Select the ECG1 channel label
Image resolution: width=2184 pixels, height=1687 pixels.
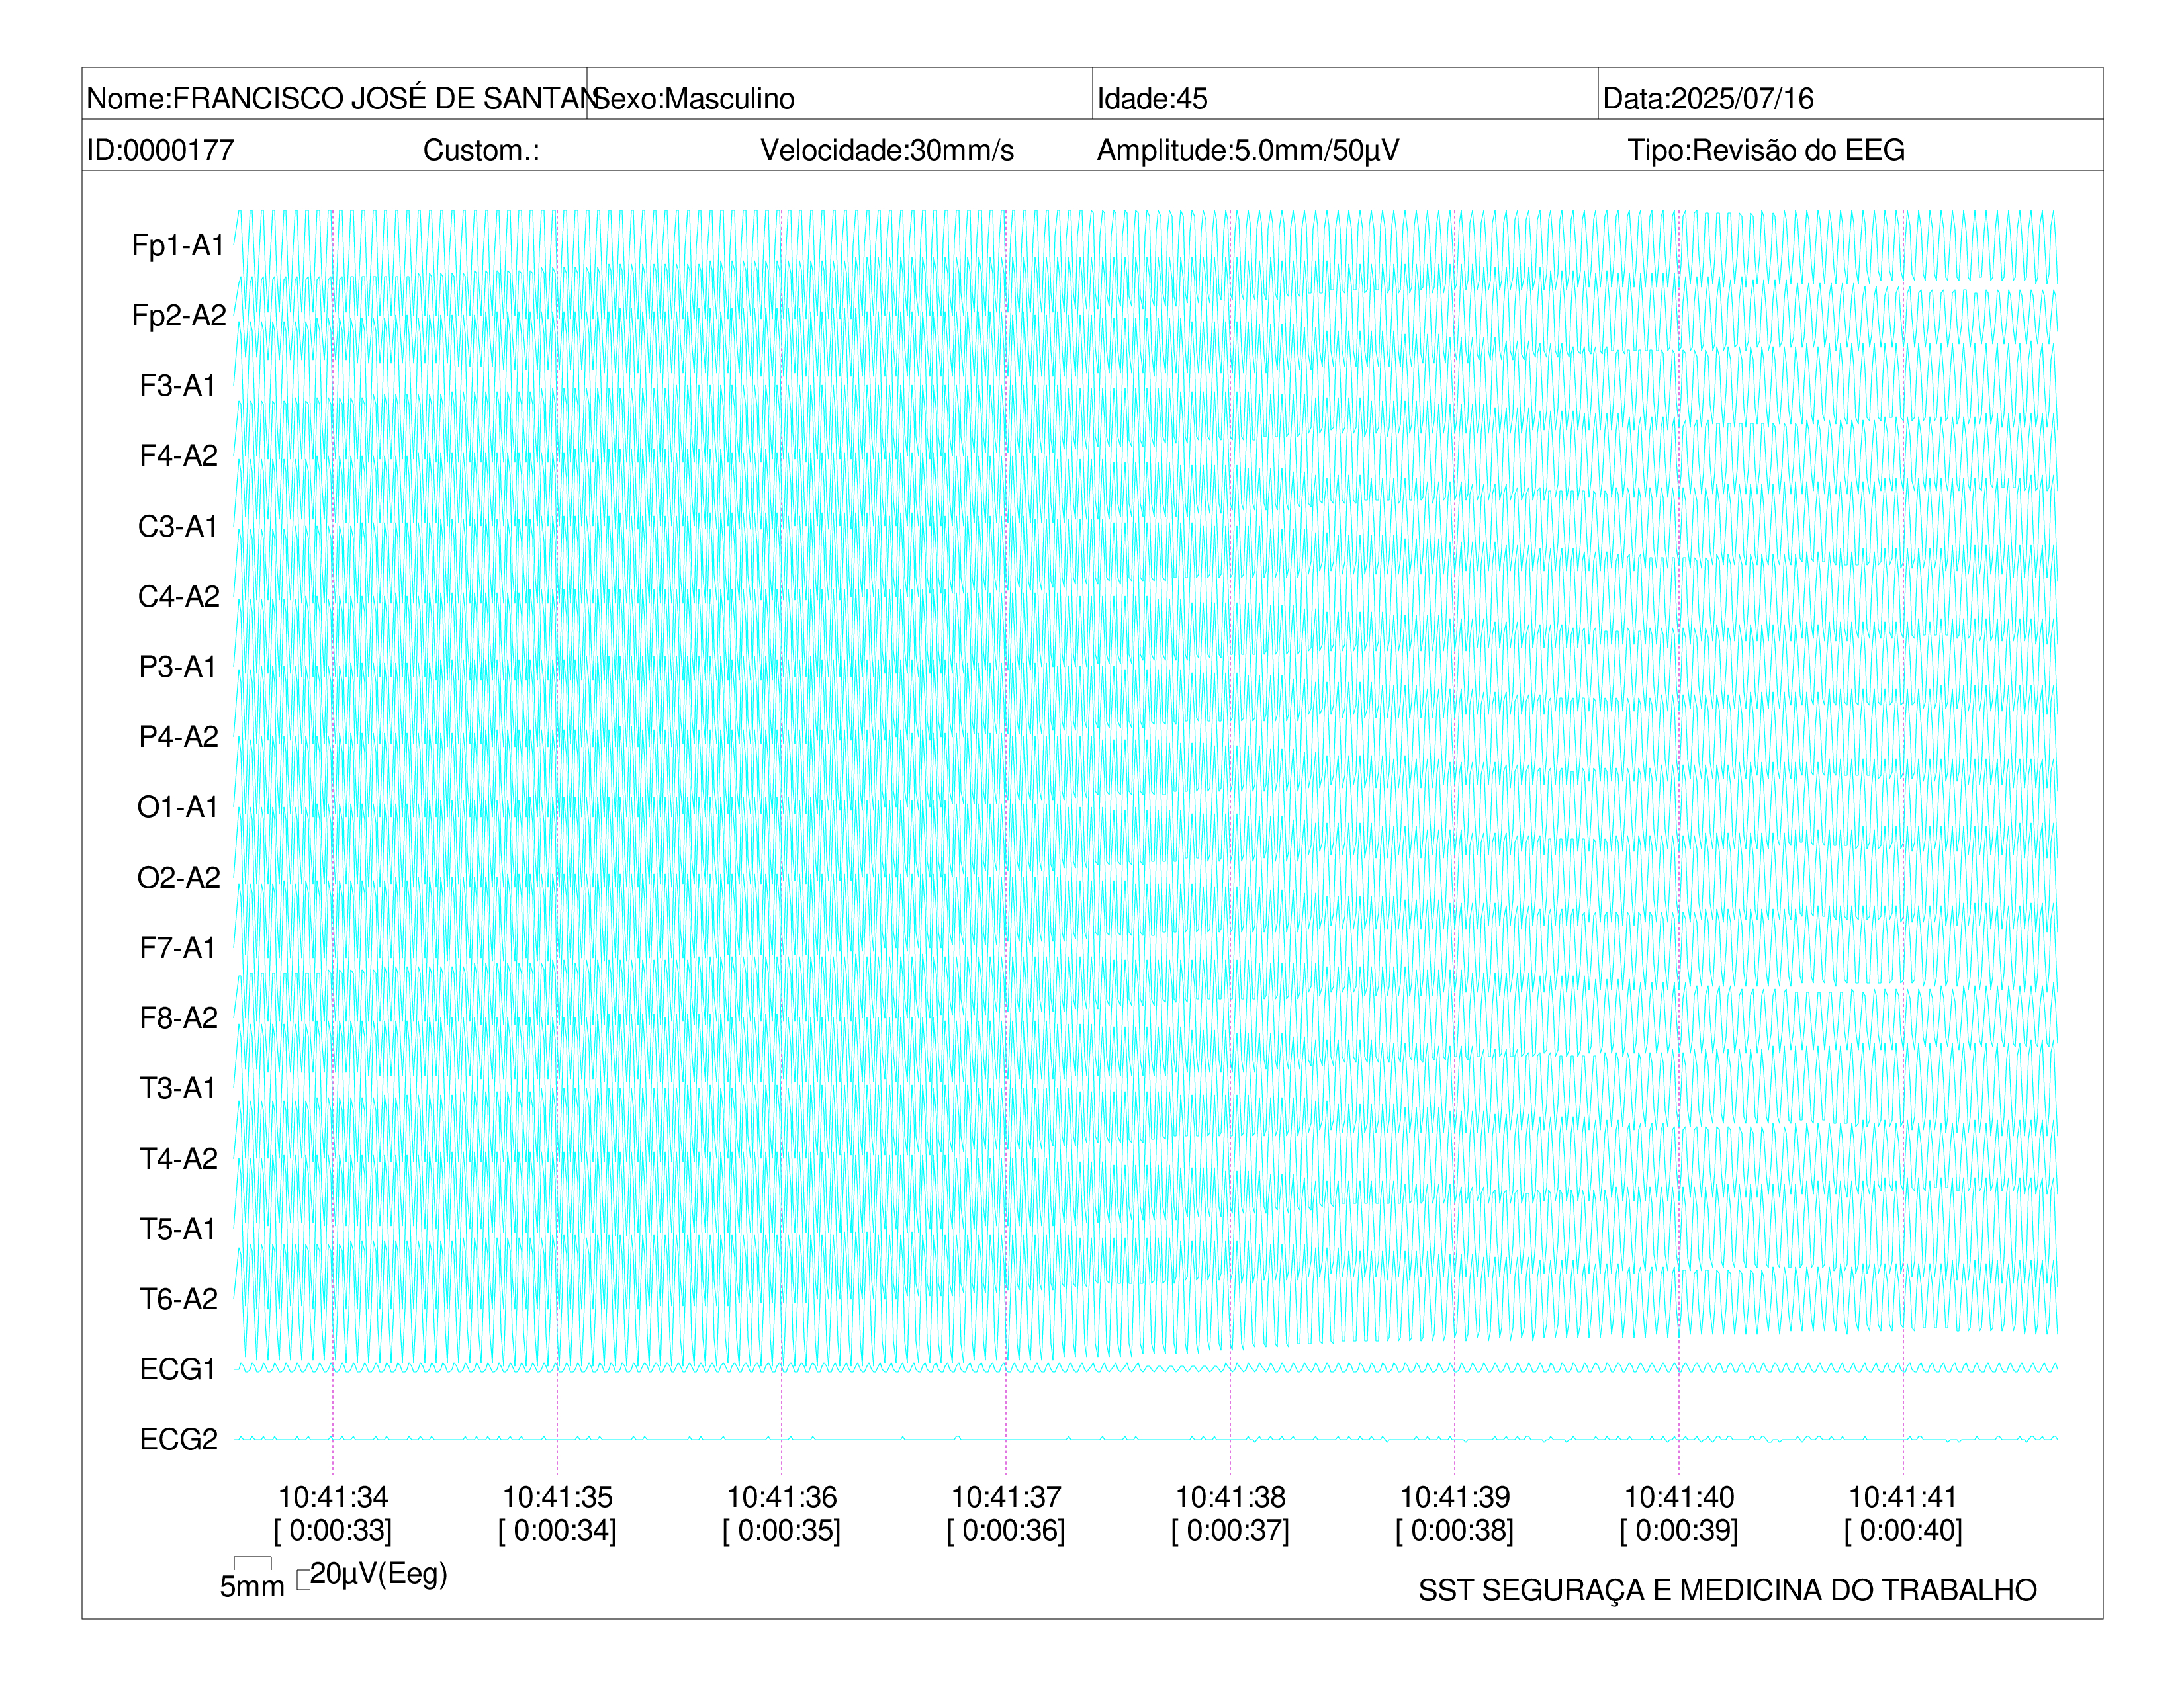178,1369
